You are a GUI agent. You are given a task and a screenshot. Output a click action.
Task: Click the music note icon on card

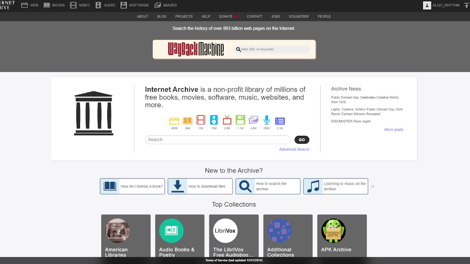pos(313,186)
